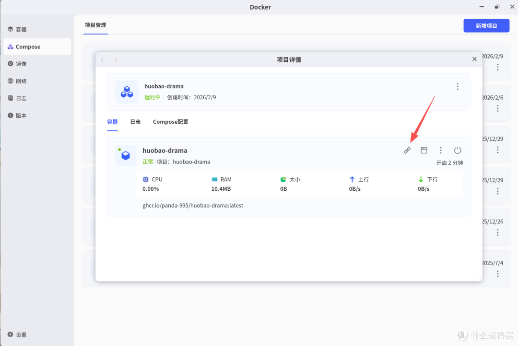Open three-dot menu of huobao-drama container
This screenshot has width=518, height=346.
(441, 150)
